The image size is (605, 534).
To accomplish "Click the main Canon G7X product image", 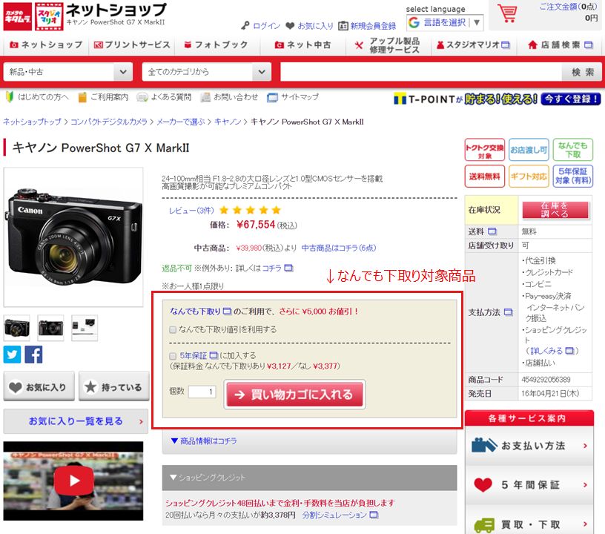I will (73, 237).
